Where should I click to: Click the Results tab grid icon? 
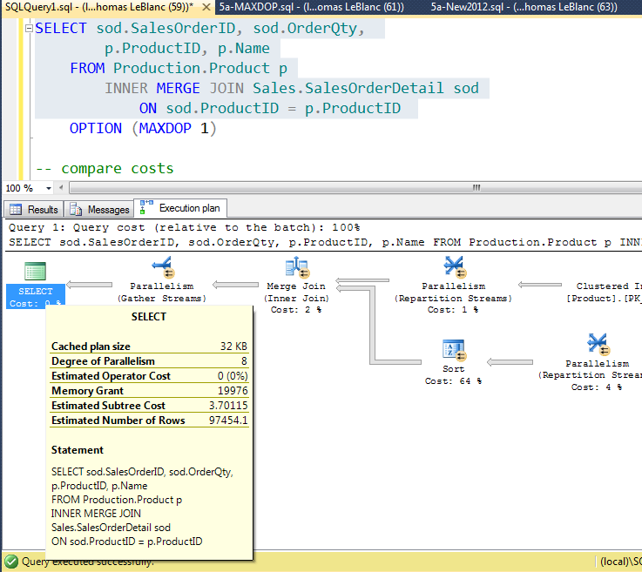pyautogui.click(x=16, y=210)
